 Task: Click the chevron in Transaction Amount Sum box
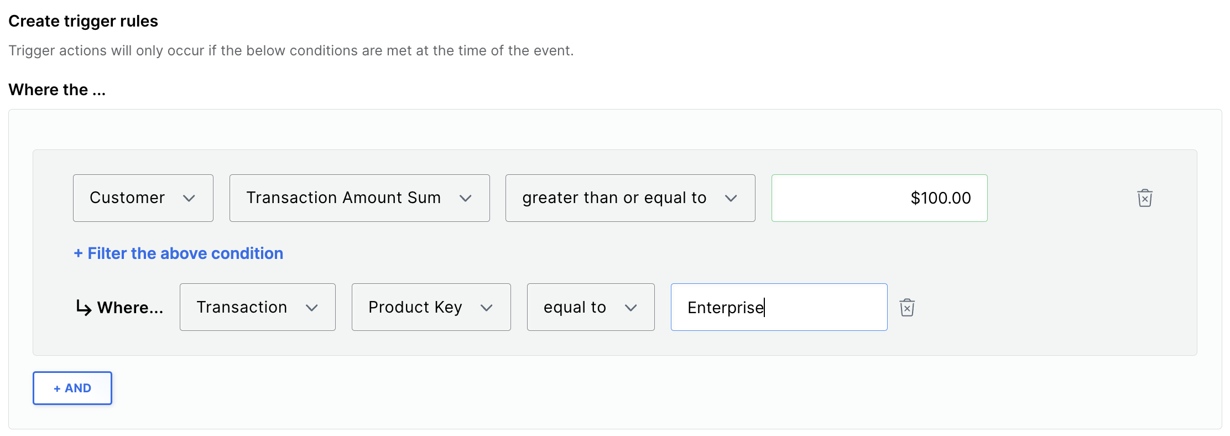pyautogui.click(x=466, y=198)
